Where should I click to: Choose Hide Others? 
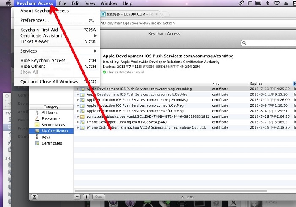(x=57, y=66)
